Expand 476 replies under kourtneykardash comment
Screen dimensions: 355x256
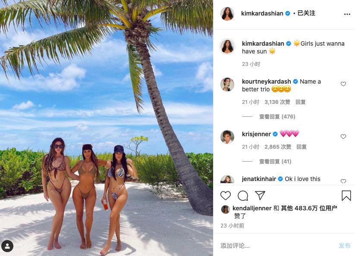(277, 117)
